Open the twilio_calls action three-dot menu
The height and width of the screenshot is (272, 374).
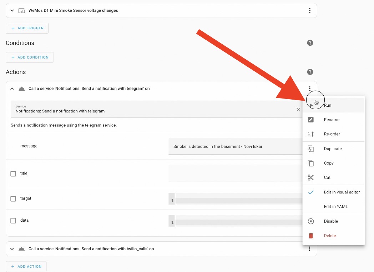tap(310, 249)
